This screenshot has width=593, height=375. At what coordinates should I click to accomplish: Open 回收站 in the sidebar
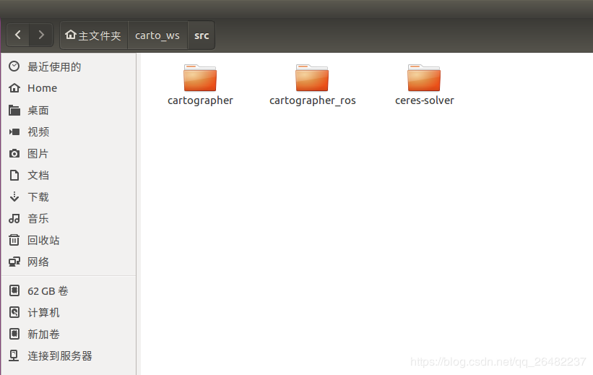click(43, 241)
